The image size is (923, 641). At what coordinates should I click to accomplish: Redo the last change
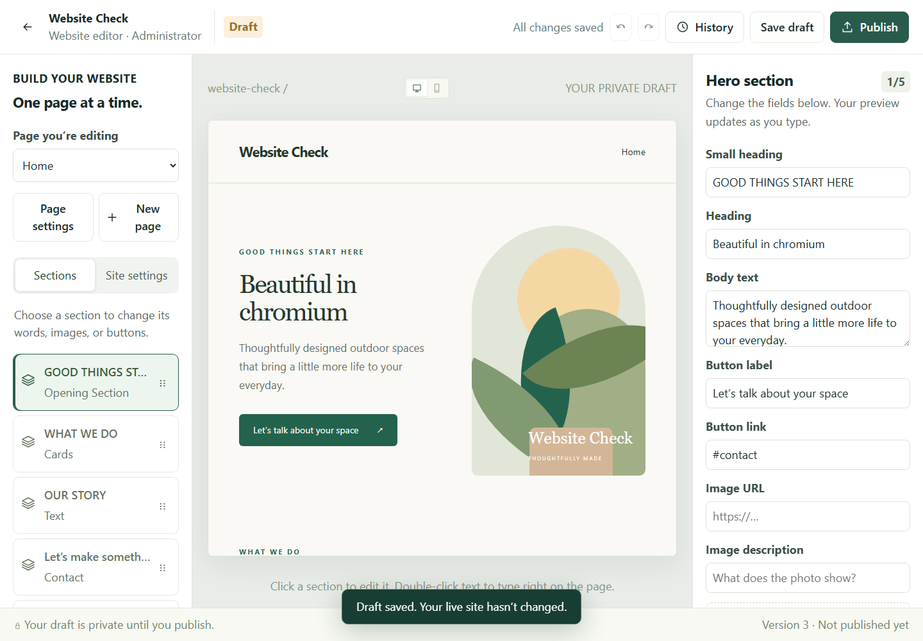pos(649,27)
